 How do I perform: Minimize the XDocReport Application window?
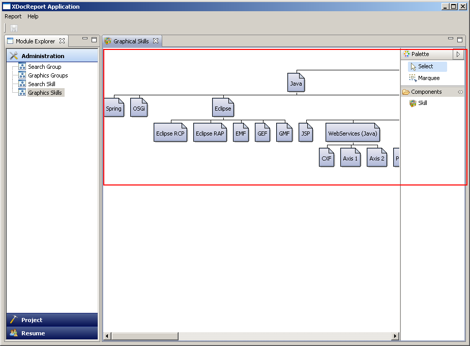(x=446, y=7)
